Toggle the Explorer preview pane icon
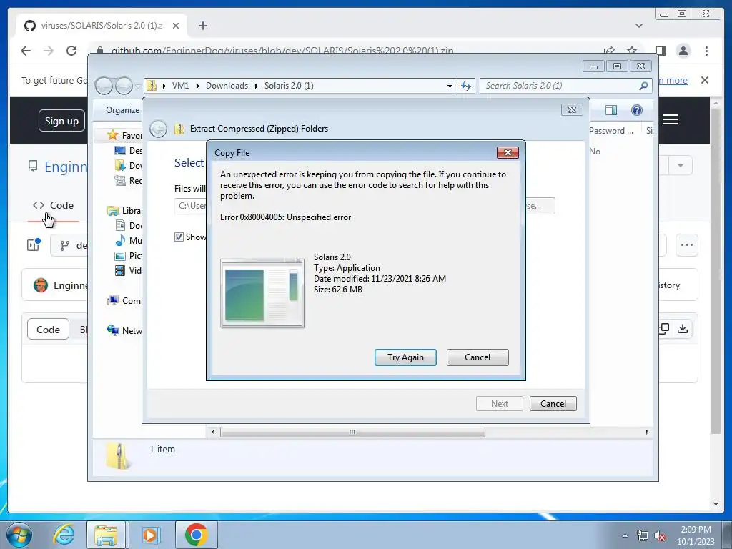 tap(610, 110)
